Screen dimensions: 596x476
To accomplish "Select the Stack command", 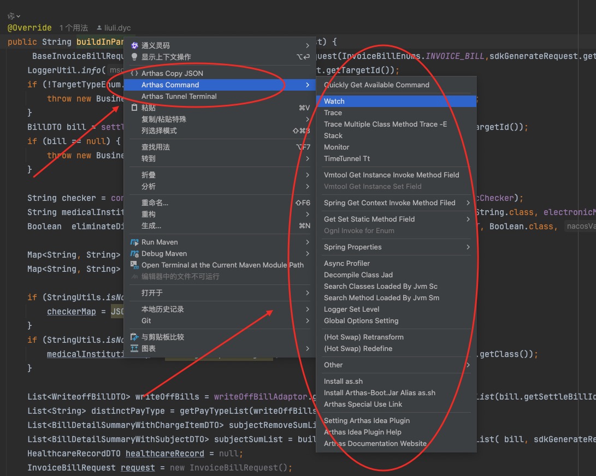I will coord(396,135).
